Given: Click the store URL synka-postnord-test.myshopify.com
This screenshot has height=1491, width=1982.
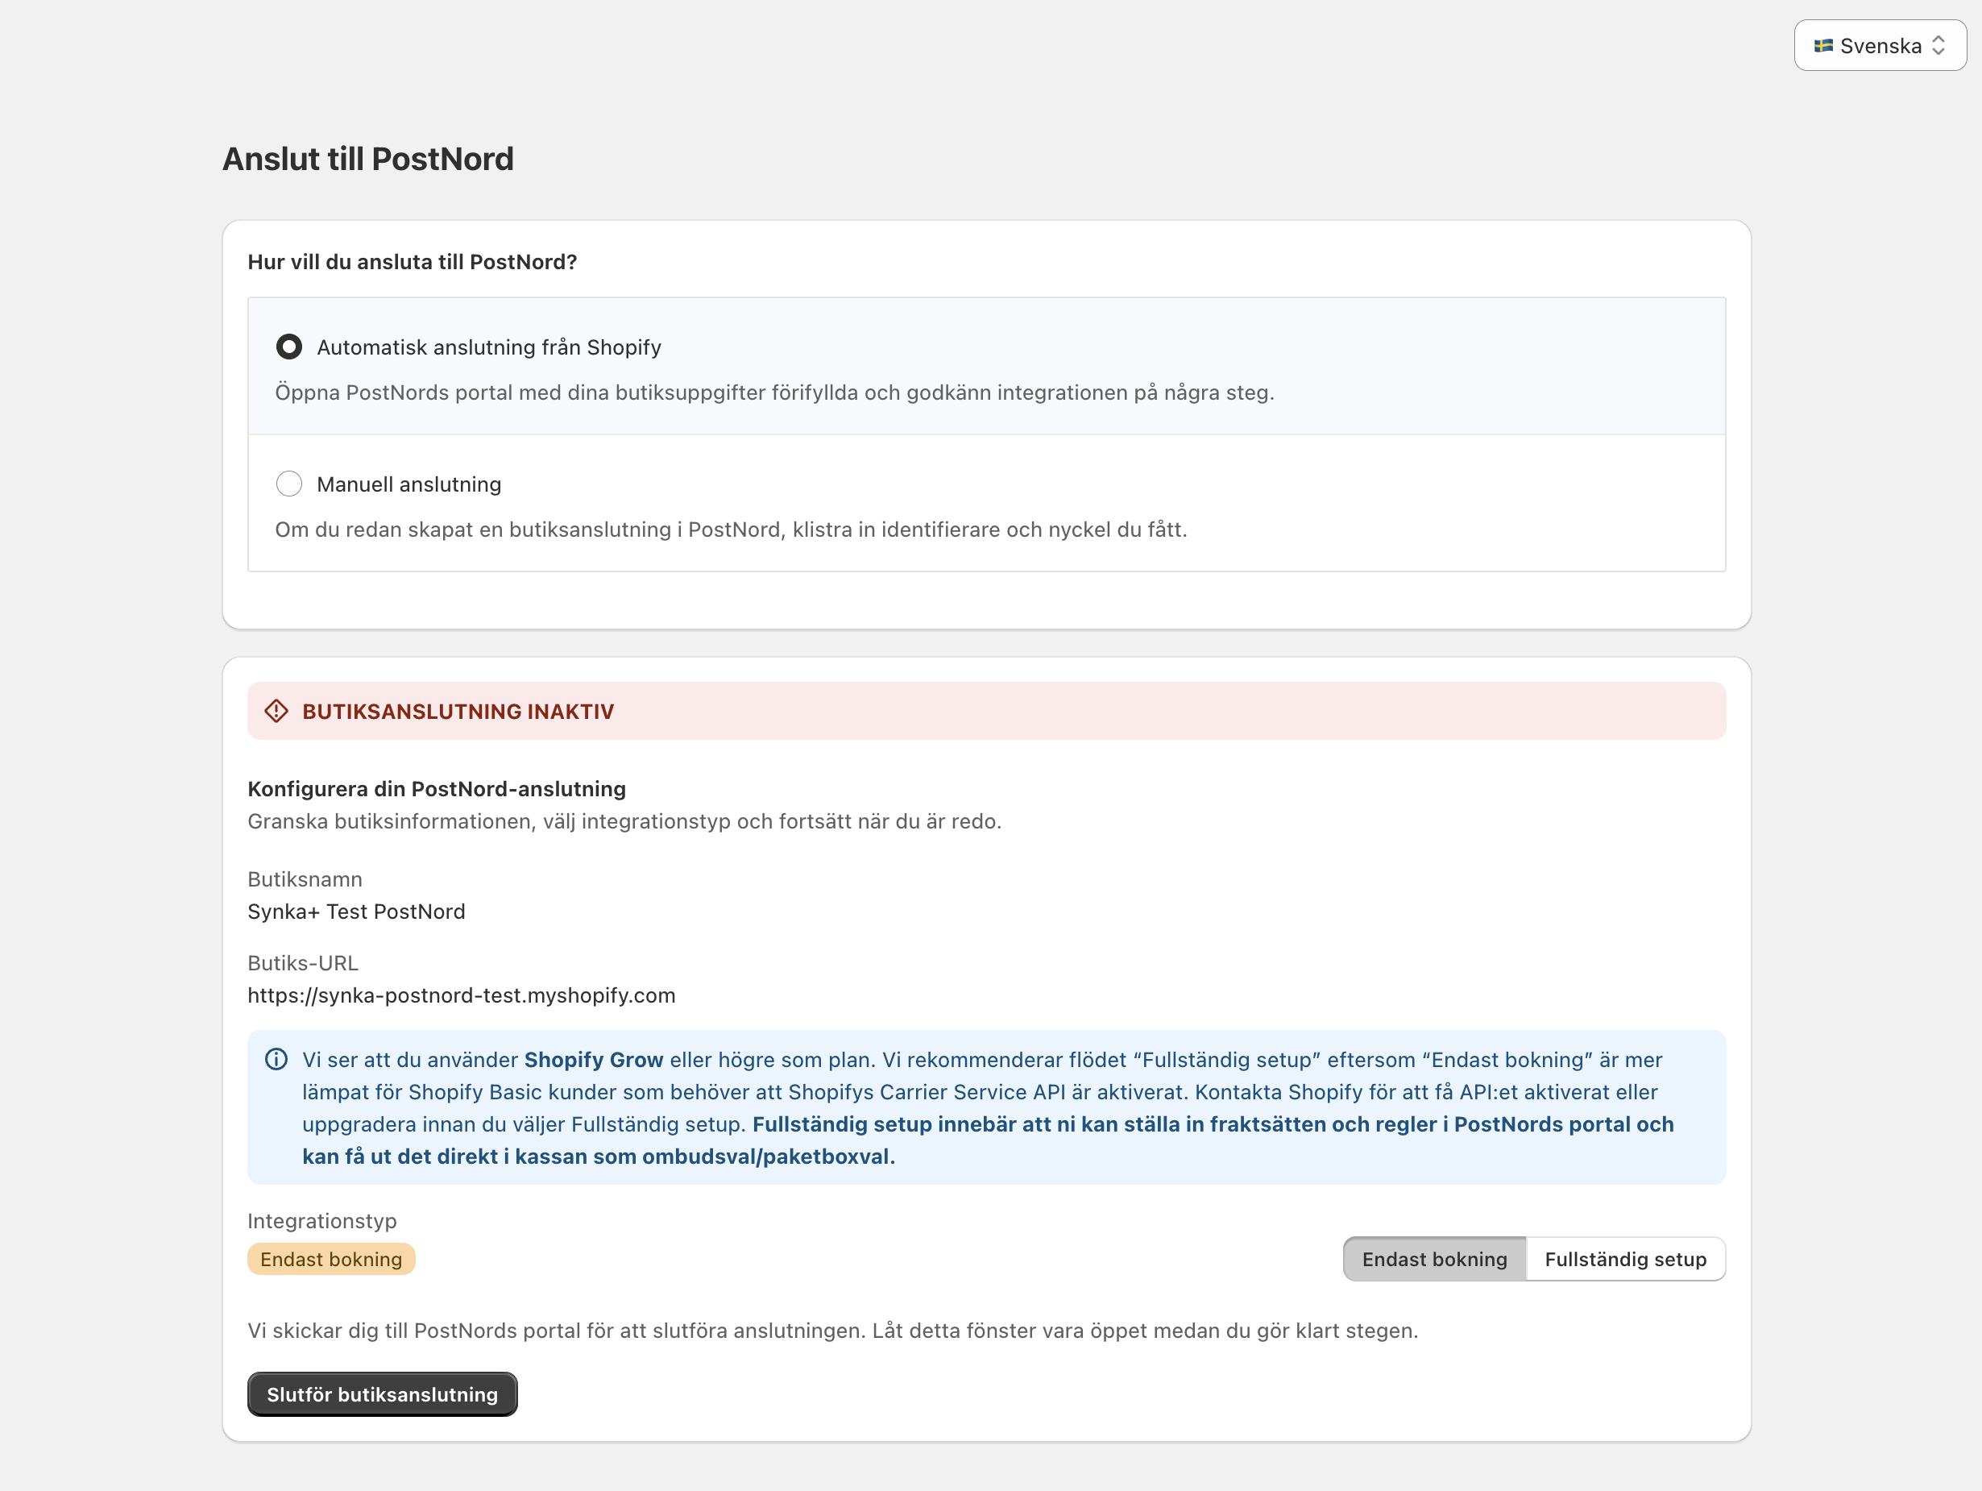Looking at the screenshot, I should [462, 995].
